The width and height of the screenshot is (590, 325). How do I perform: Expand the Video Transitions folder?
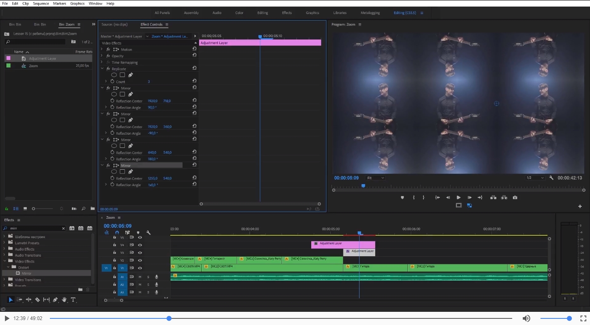[x=5, y=280]
